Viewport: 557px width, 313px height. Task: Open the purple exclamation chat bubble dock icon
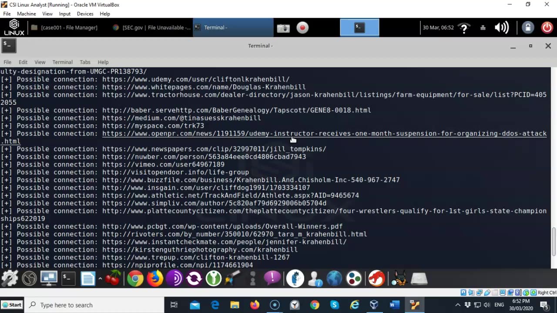(272, 277)
